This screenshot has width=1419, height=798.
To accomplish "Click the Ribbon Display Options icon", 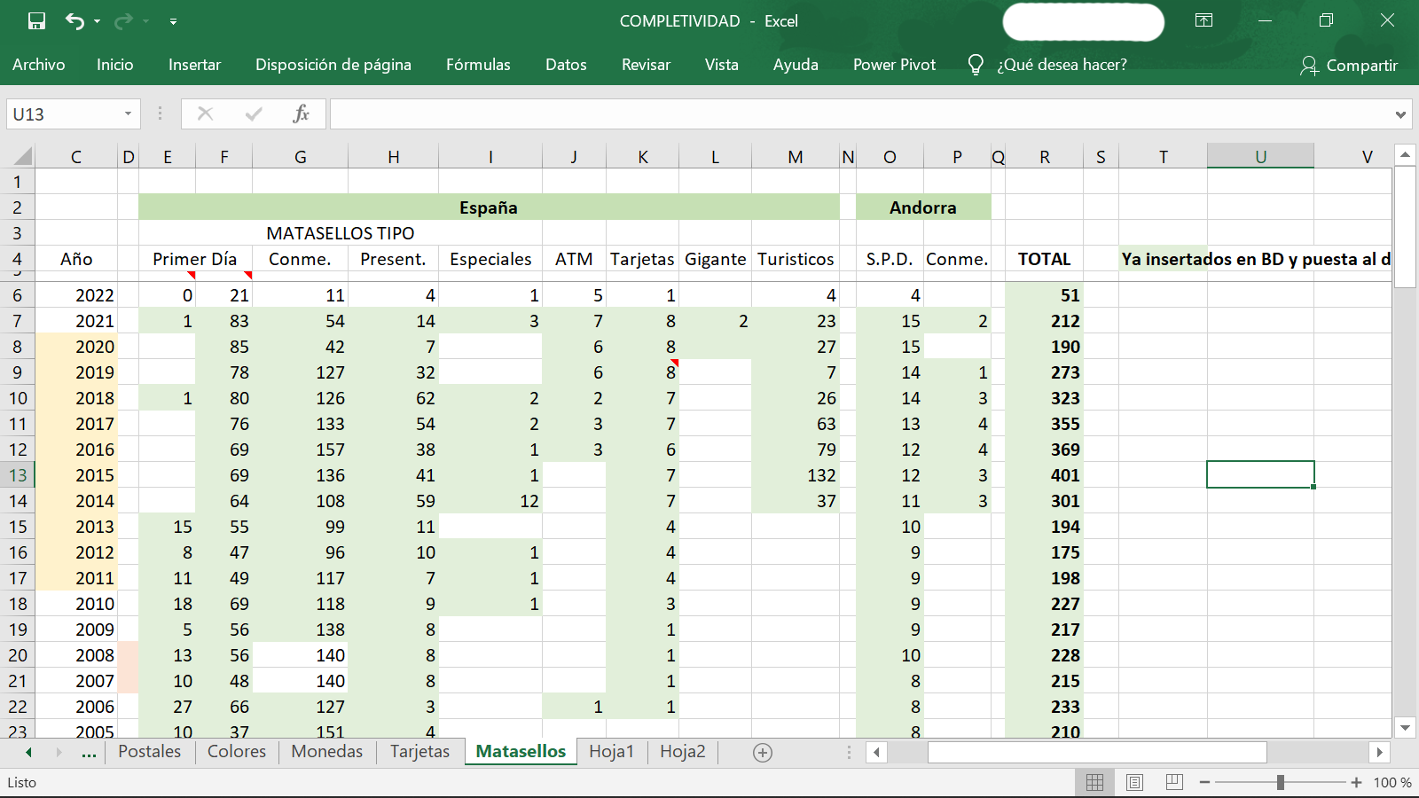I will (x=1203, y=20).
